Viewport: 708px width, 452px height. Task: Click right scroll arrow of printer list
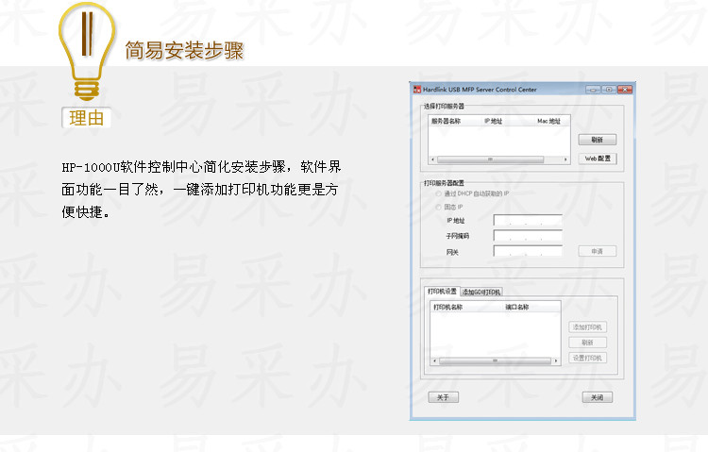[x=556, y=360]
